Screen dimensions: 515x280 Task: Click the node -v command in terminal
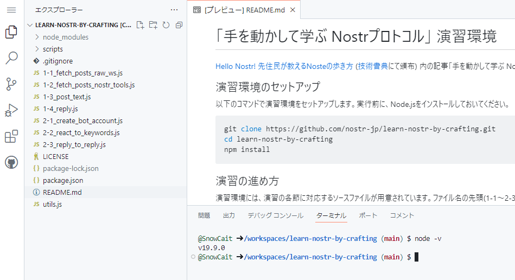click(x=428, y=239)
